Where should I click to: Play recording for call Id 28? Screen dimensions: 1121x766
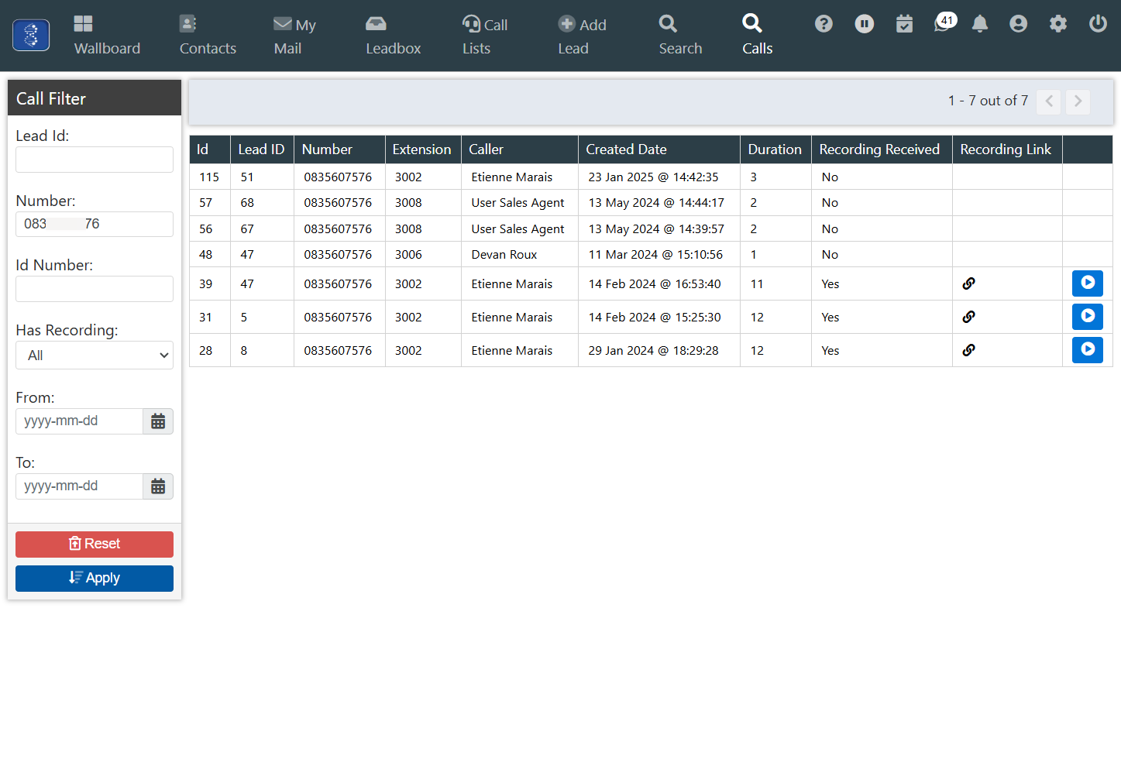coord(1088,350)
